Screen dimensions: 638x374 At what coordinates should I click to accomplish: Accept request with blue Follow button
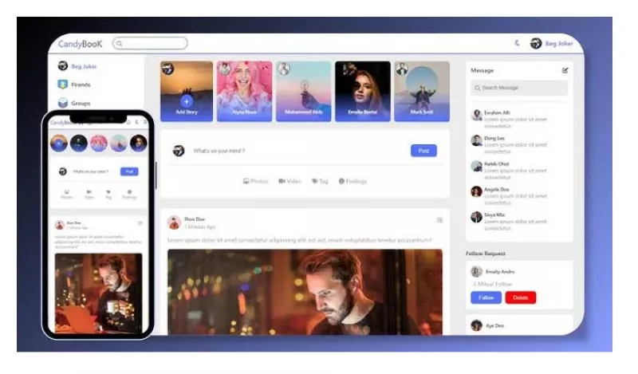coord(486,297)
